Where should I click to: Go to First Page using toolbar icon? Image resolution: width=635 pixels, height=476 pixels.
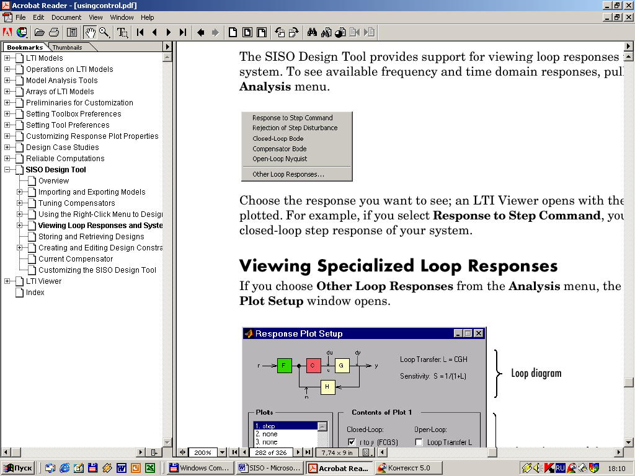(140, 32)
